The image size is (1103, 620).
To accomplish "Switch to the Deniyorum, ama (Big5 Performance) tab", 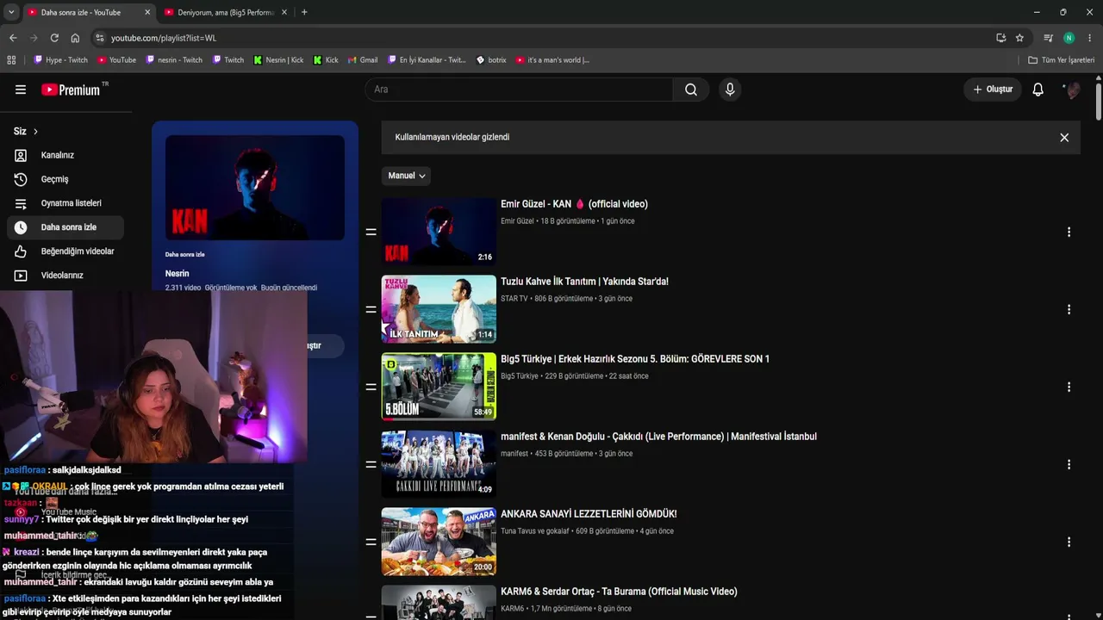I will [x=226, y=13].
